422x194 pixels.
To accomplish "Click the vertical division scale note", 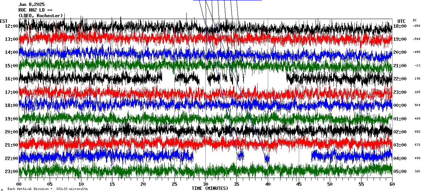I will (x=47, y=189).
